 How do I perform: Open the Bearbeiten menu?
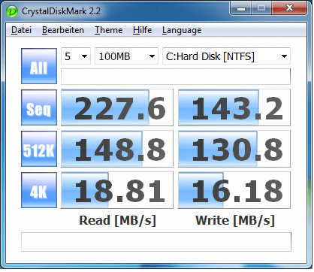[x=63, y=30]
